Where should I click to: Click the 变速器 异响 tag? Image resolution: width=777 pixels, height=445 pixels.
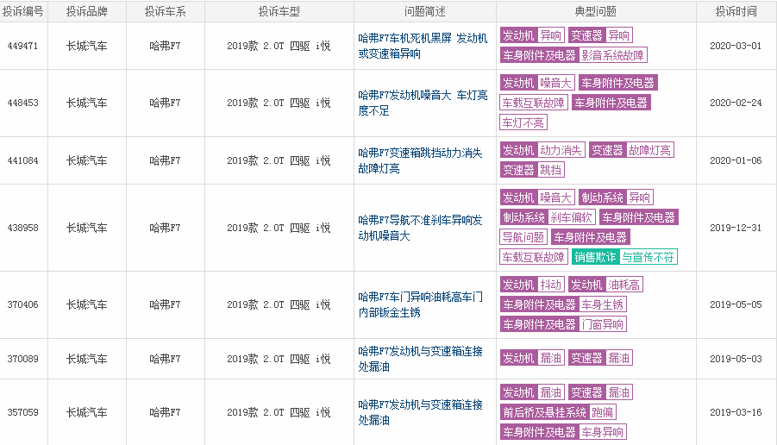click(x=600, y=35)
